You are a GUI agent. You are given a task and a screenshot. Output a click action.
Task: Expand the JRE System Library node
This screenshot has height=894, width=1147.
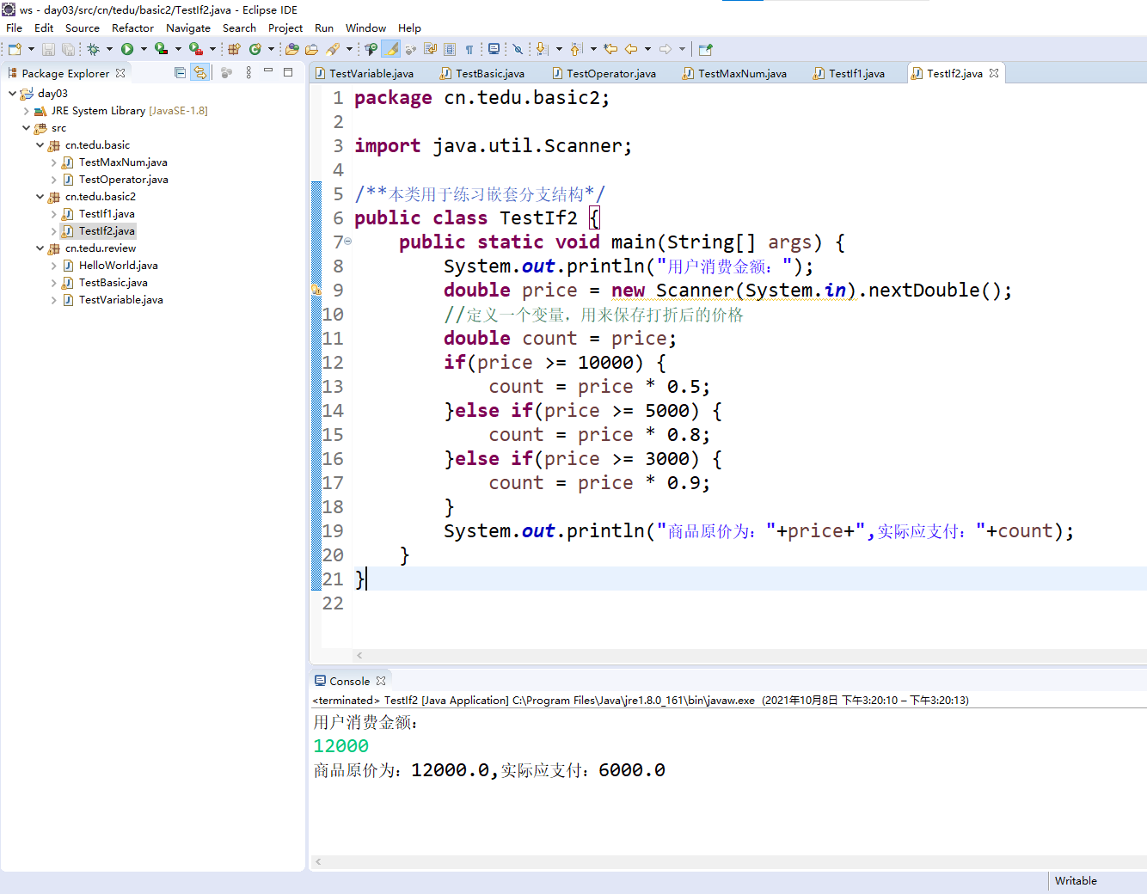[x=26, y=110]
